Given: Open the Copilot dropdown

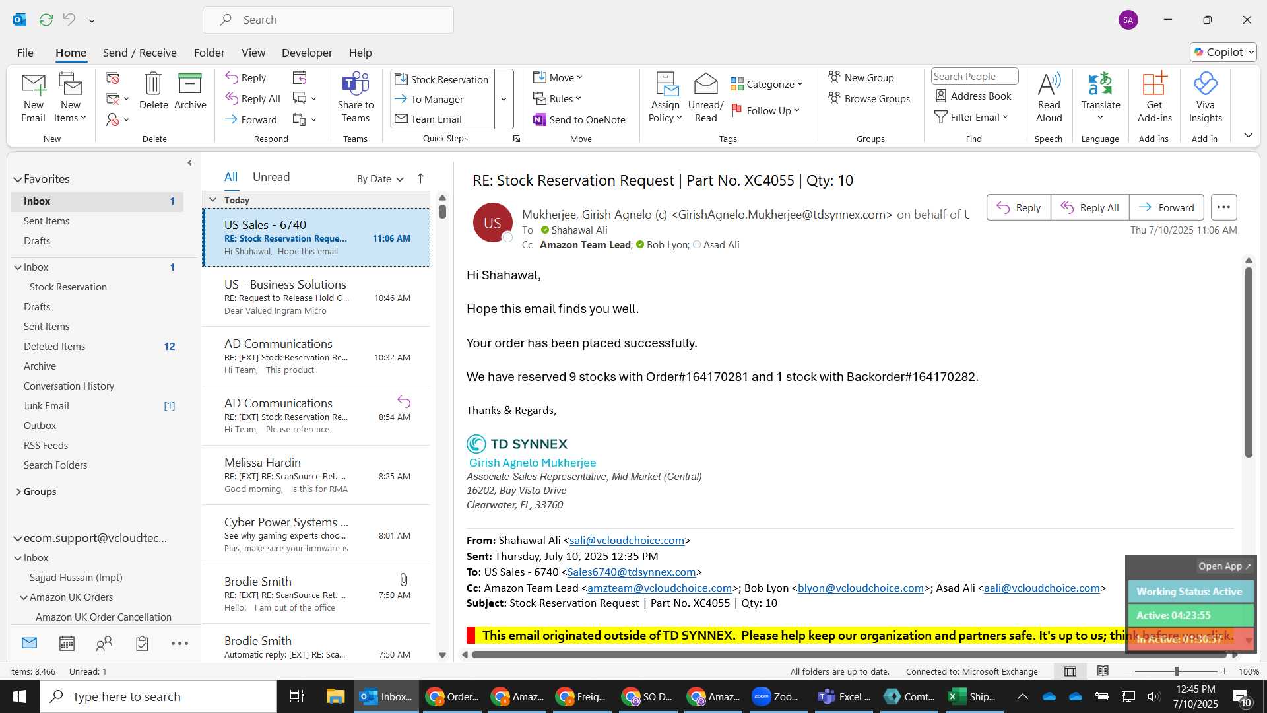Looking at the screenshot, I should point(1223,52).
